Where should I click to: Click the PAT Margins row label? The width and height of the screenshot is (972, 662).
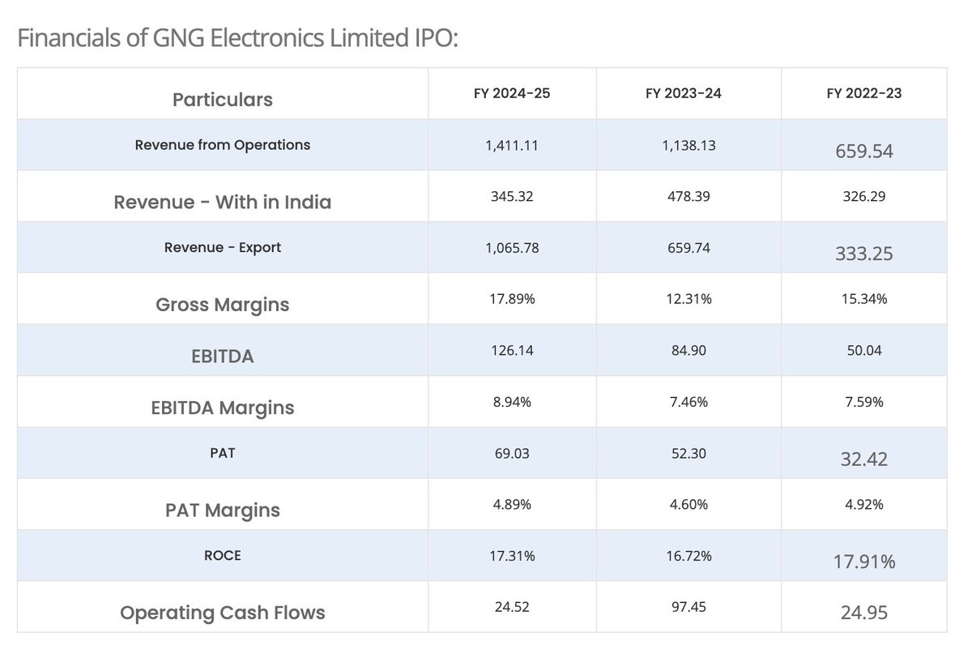(223, 510)
